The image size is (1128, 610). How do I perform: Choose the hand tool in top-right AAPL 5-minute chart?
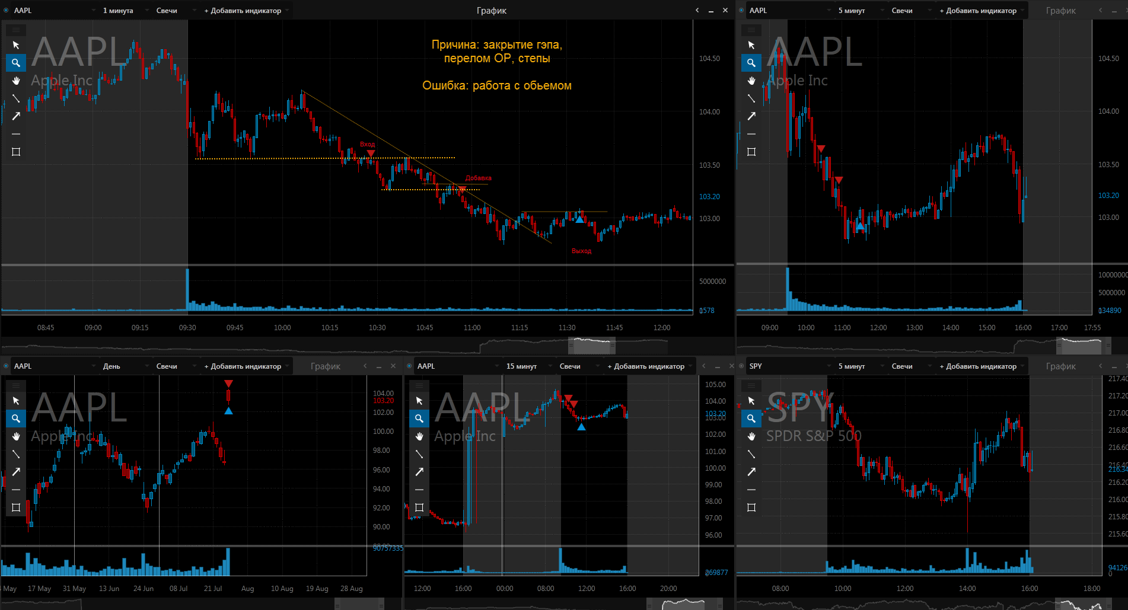point(751,81)
